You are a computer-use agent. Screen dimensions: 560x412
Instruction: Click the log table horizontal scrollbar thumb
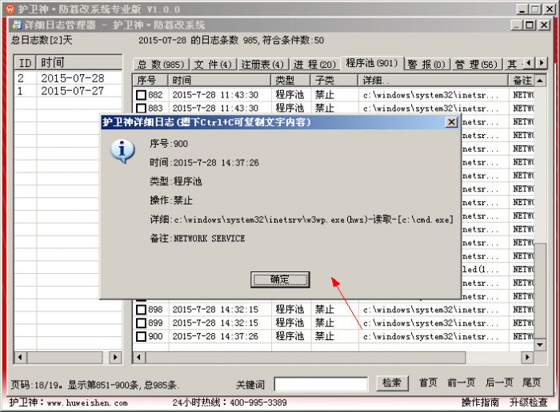click(x=306, y=357)
